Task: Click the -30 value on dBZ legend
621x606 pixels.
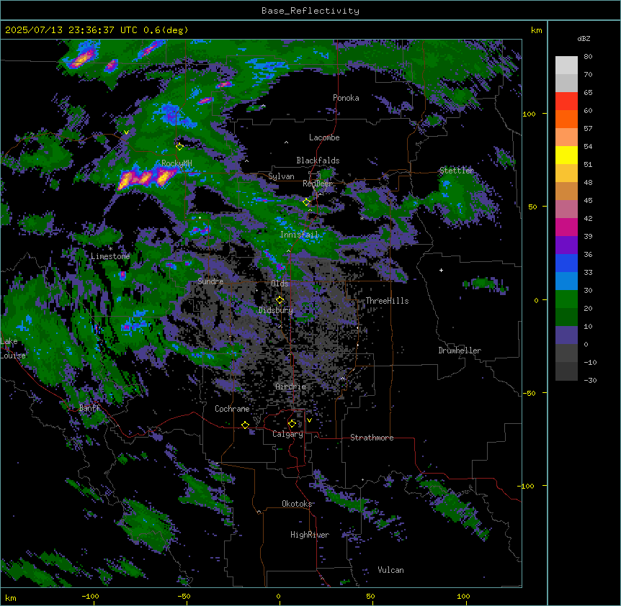Action: point(590,380)
